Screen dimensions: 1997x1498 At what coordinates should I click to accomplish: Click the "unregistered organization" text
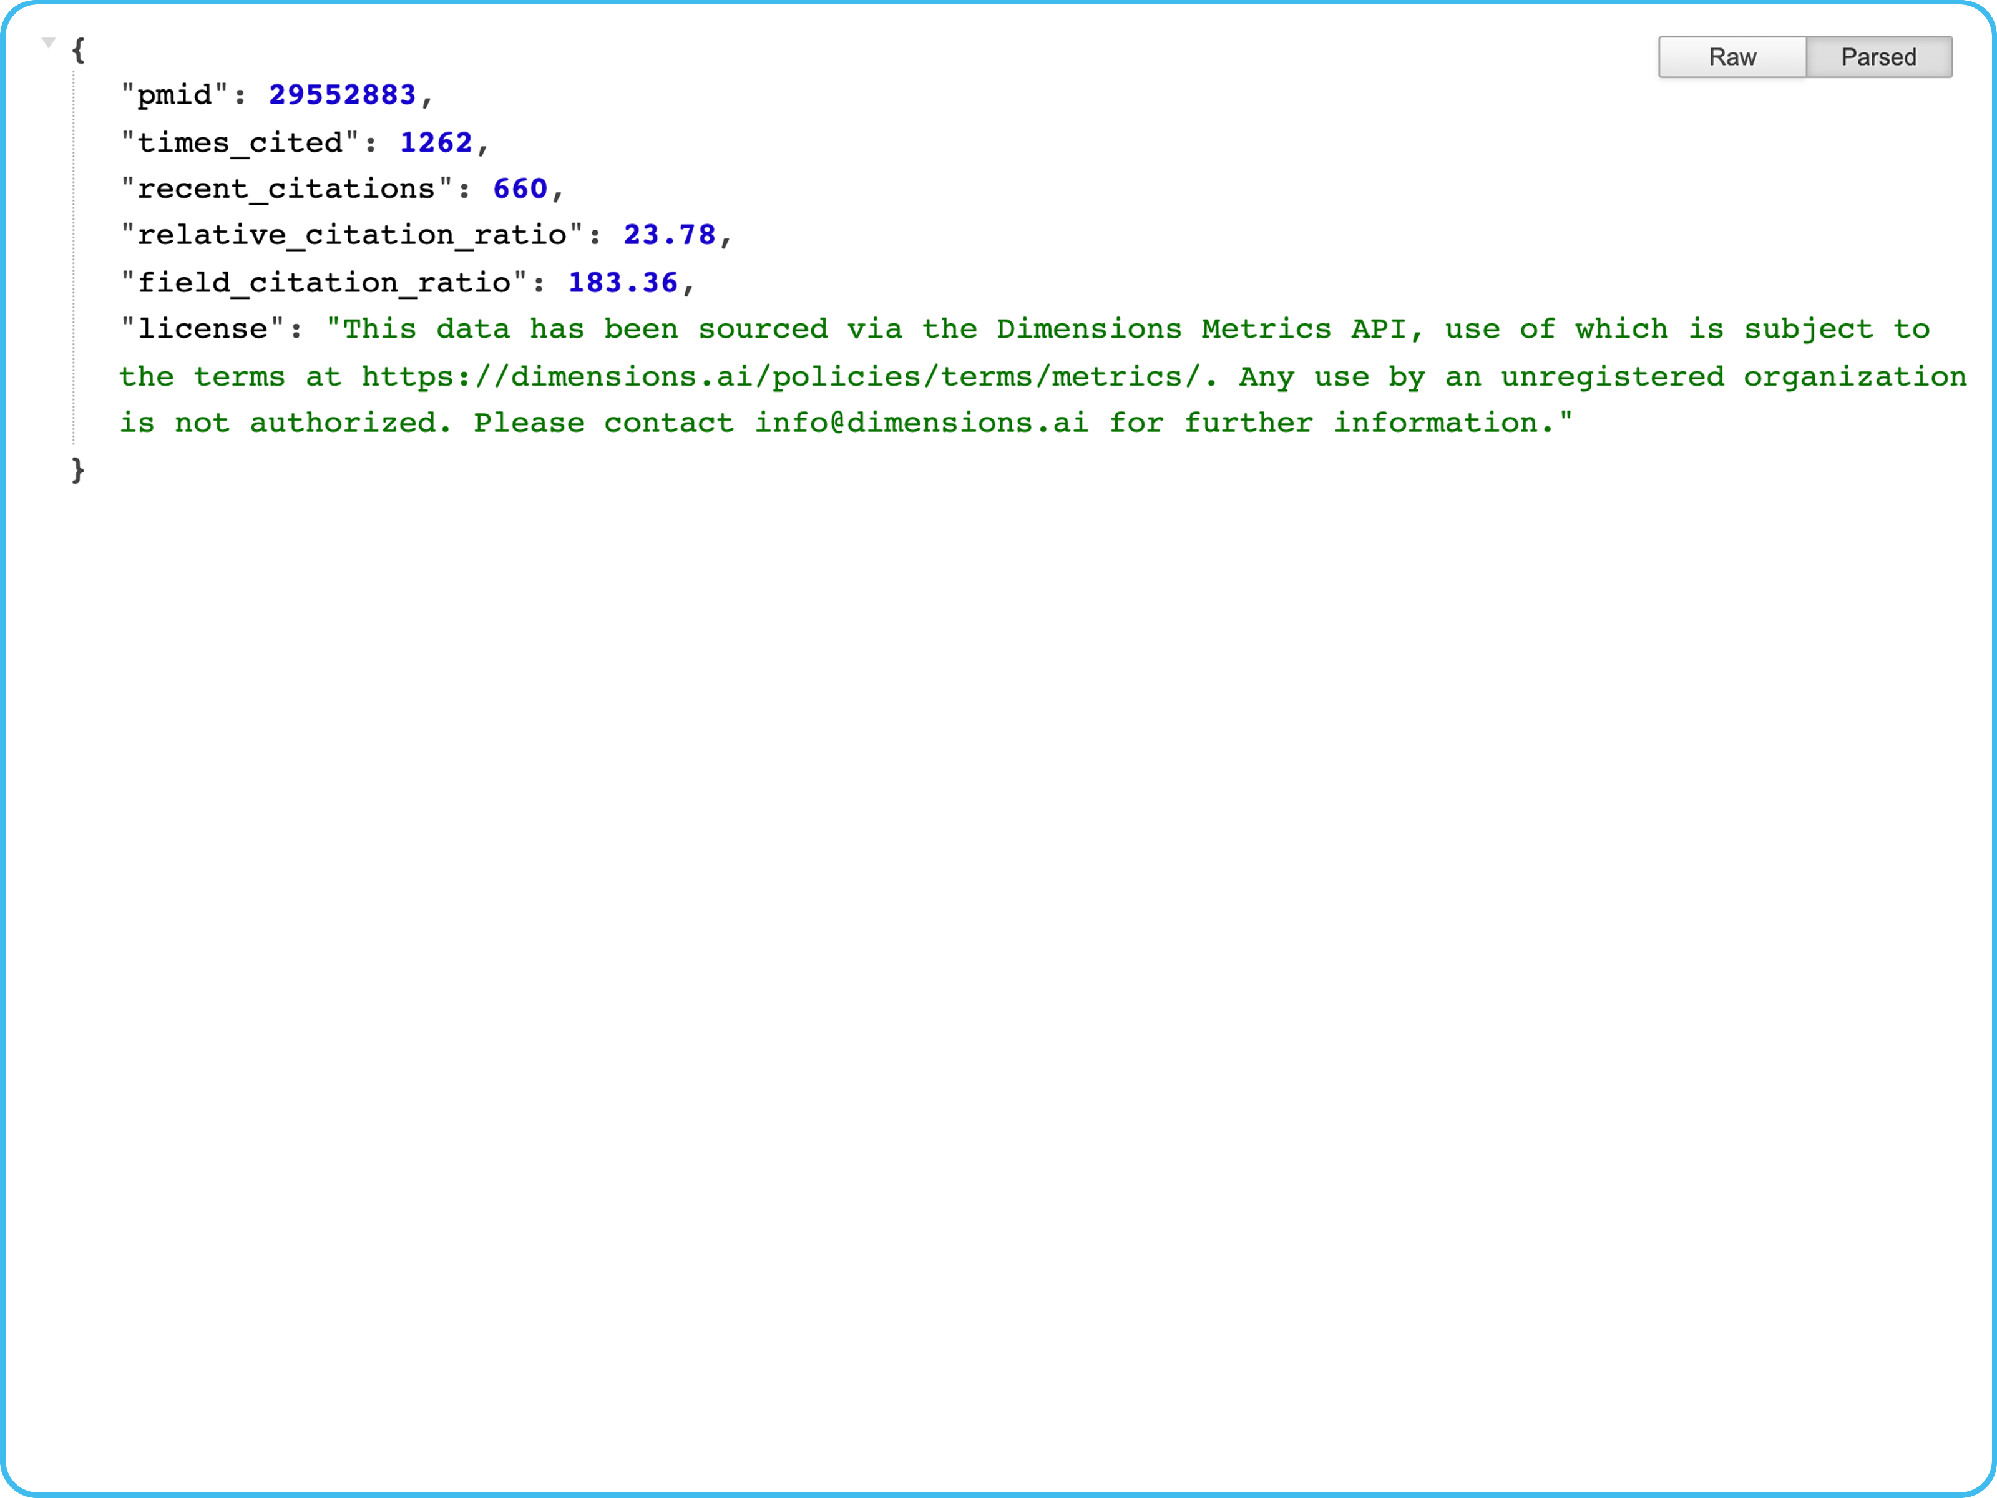coord(1734,376)
